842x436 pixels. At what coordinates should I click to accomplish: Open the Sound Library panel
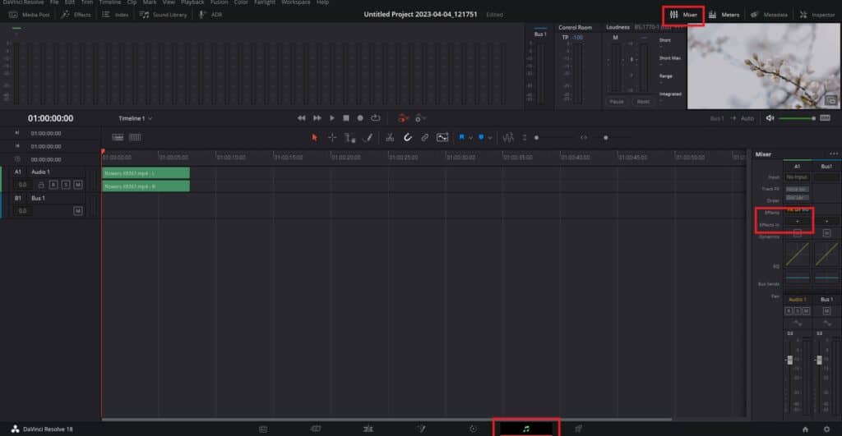pyautogui.click(x=164, y=15)
